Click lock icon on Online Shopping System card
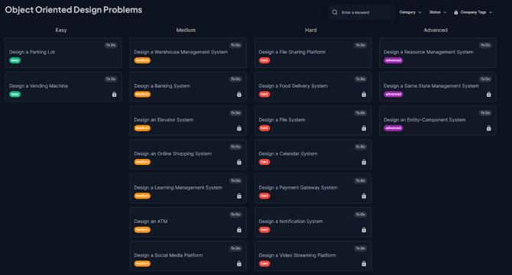This screenshot has height=275, width=512. [x=239, y=162]
